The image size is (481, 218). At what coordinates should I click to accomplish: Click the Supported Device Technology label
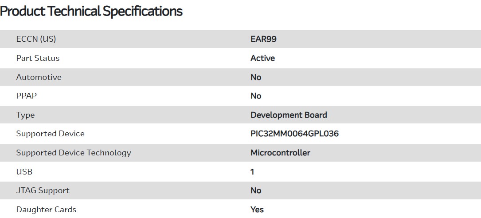(x=74, y=153)
